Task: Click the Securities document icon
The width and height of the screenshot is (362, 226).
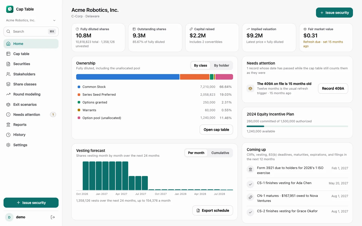Action: pos(8,64)
